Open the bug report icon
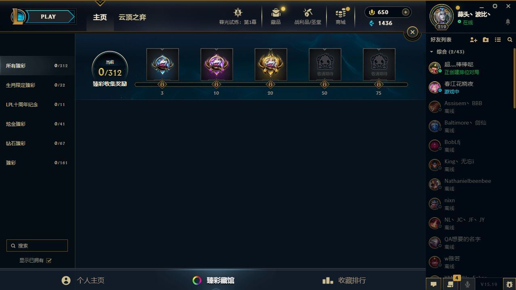 coord(509,284)
